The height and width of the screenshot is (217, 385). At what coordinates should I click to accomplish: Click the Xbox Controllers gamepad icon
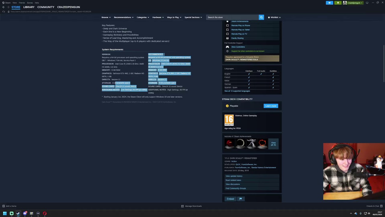click(227, 47)
